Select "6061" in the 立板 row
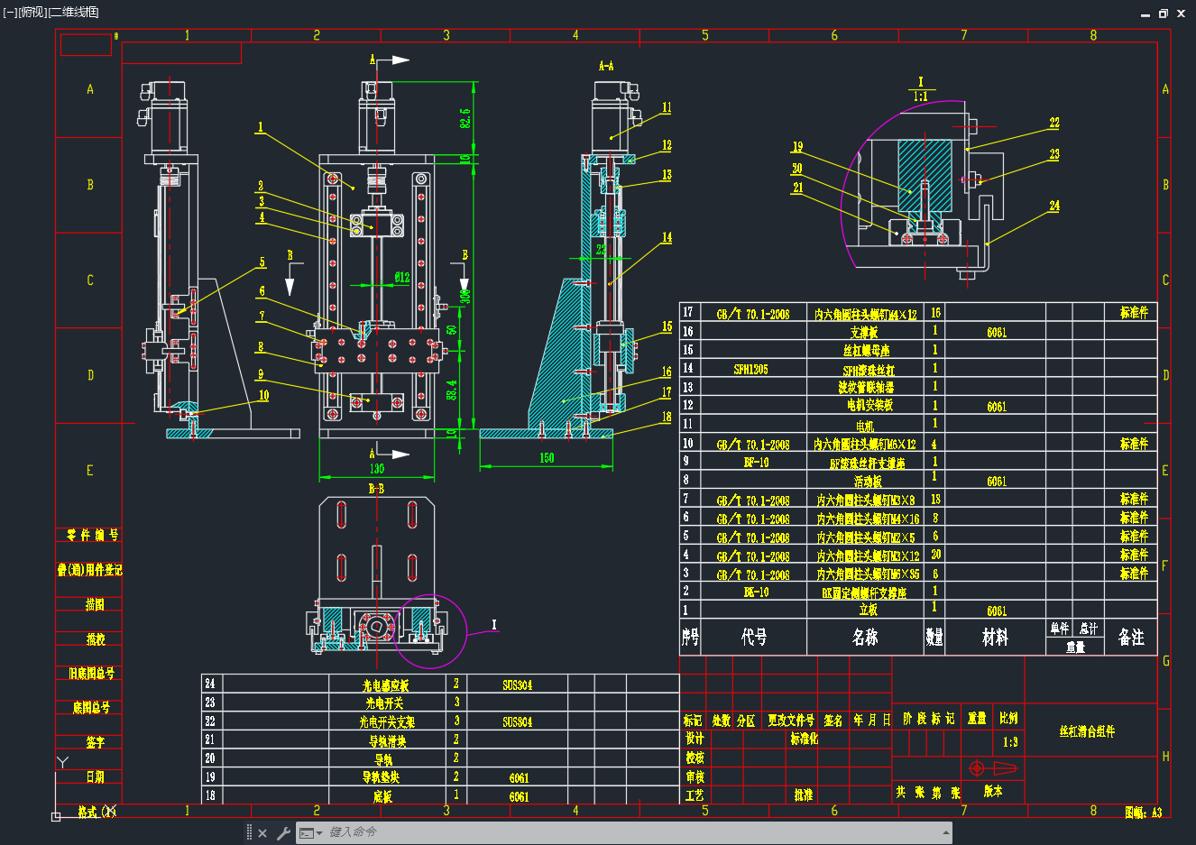The image size is (1196, 845). tap(997, 611)
